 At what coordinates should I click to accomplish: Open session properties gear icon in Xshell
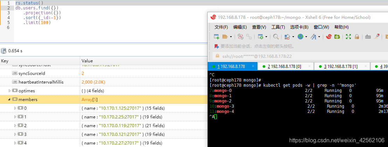tap(261, 37)
